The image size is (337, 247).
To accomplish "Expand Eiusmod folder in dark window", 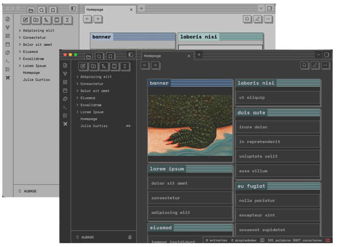I will pyautogui.click(x=77, y=98).
